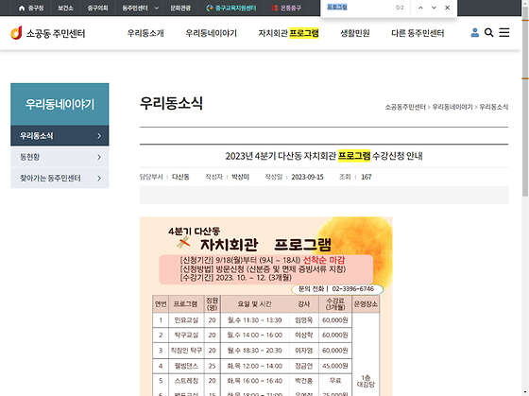Open the 다른 동주민센터 menu
529x396 pixels.
click(418, 33)
